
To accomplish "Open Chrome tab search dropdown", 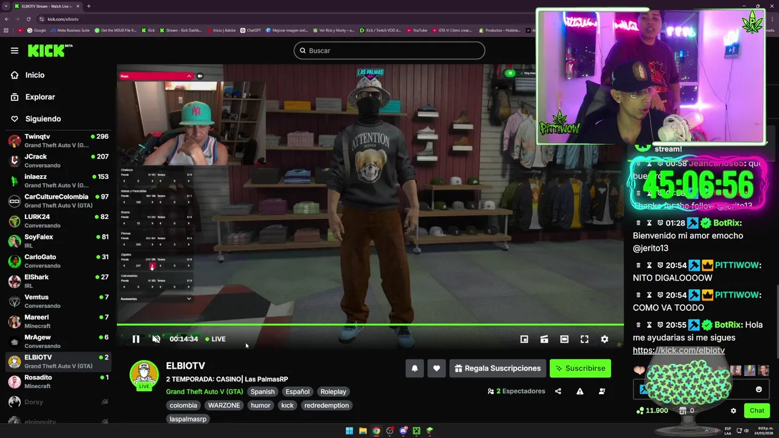I will [6, 6].
